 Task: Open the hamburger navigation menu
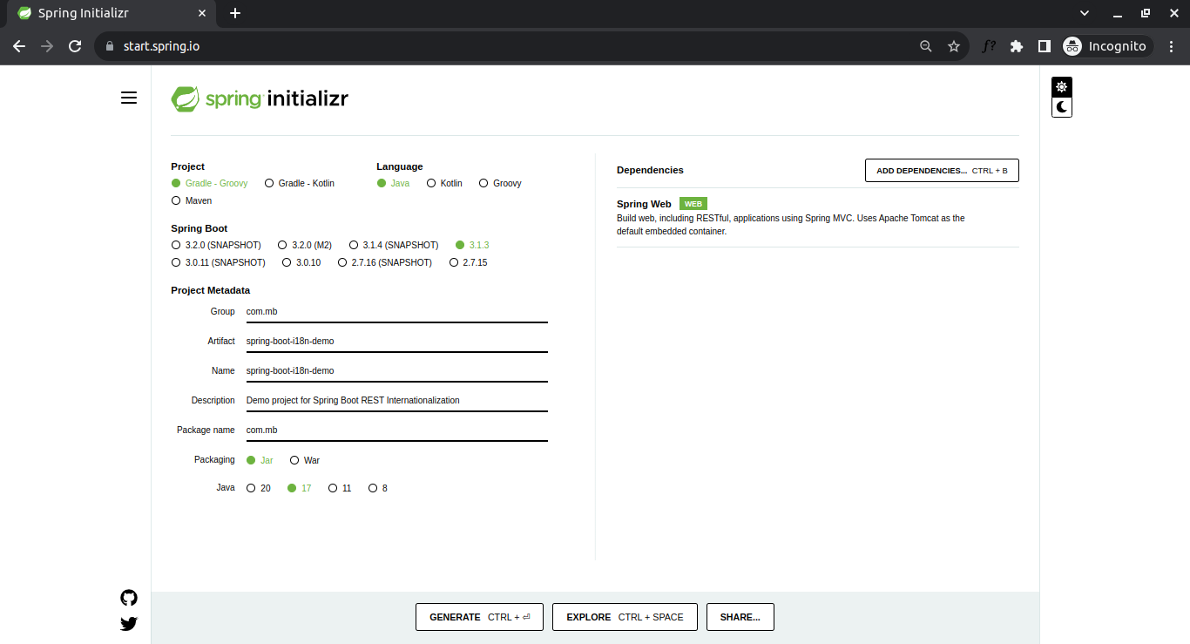point(129,98)
